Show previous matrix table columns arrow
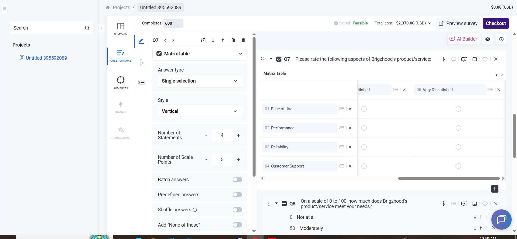517x239 pixels. click(x=497, y=75)
